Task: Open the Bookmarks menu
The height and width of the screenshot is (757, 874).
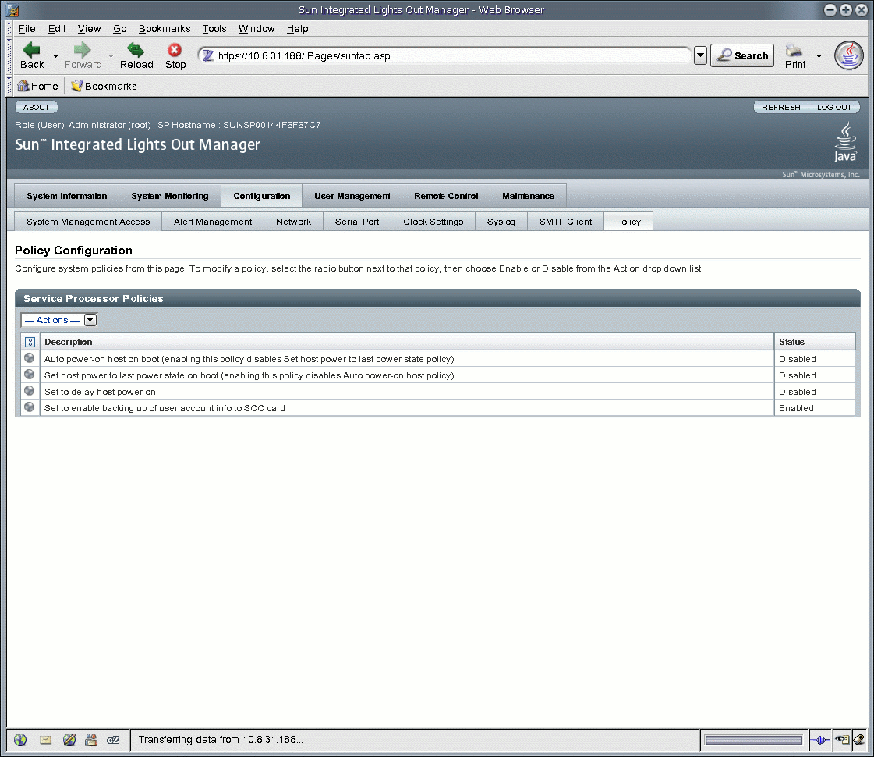Action: pyautogui.click(x=165, y=28)
